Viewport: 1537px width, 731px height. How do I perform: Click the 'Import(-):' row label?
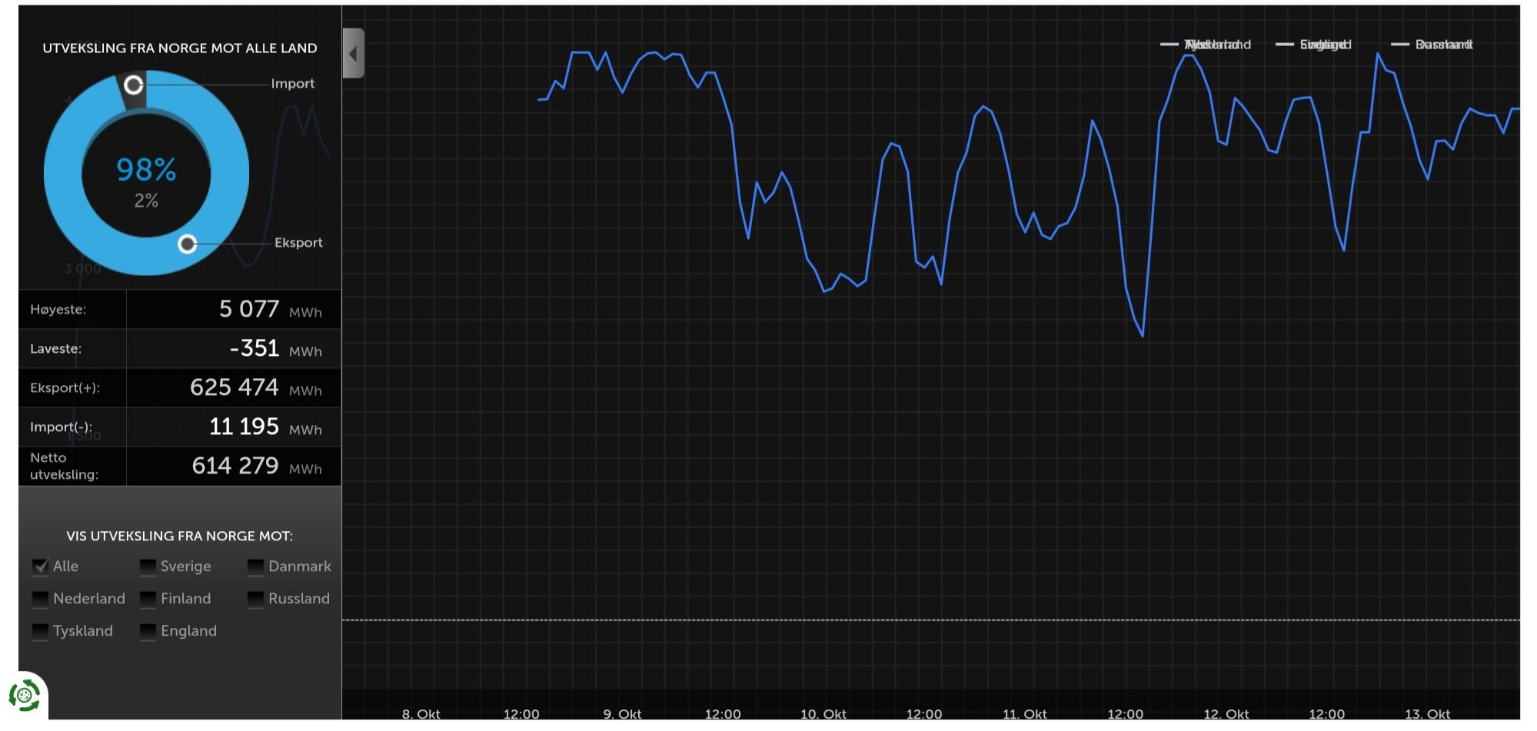(61, 427)
